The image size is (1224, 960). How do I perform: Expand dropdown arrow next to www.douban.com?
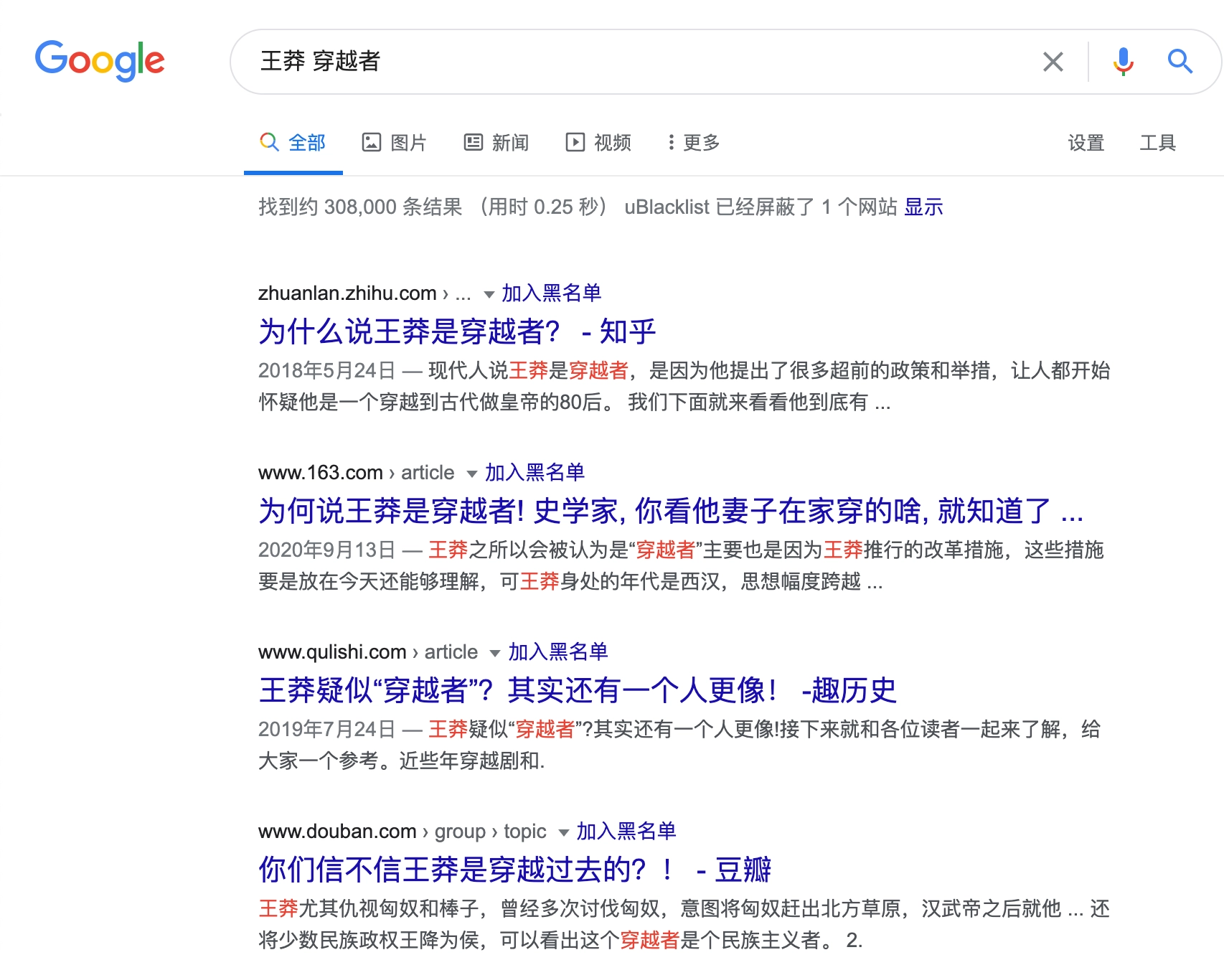tap(564, 832)
